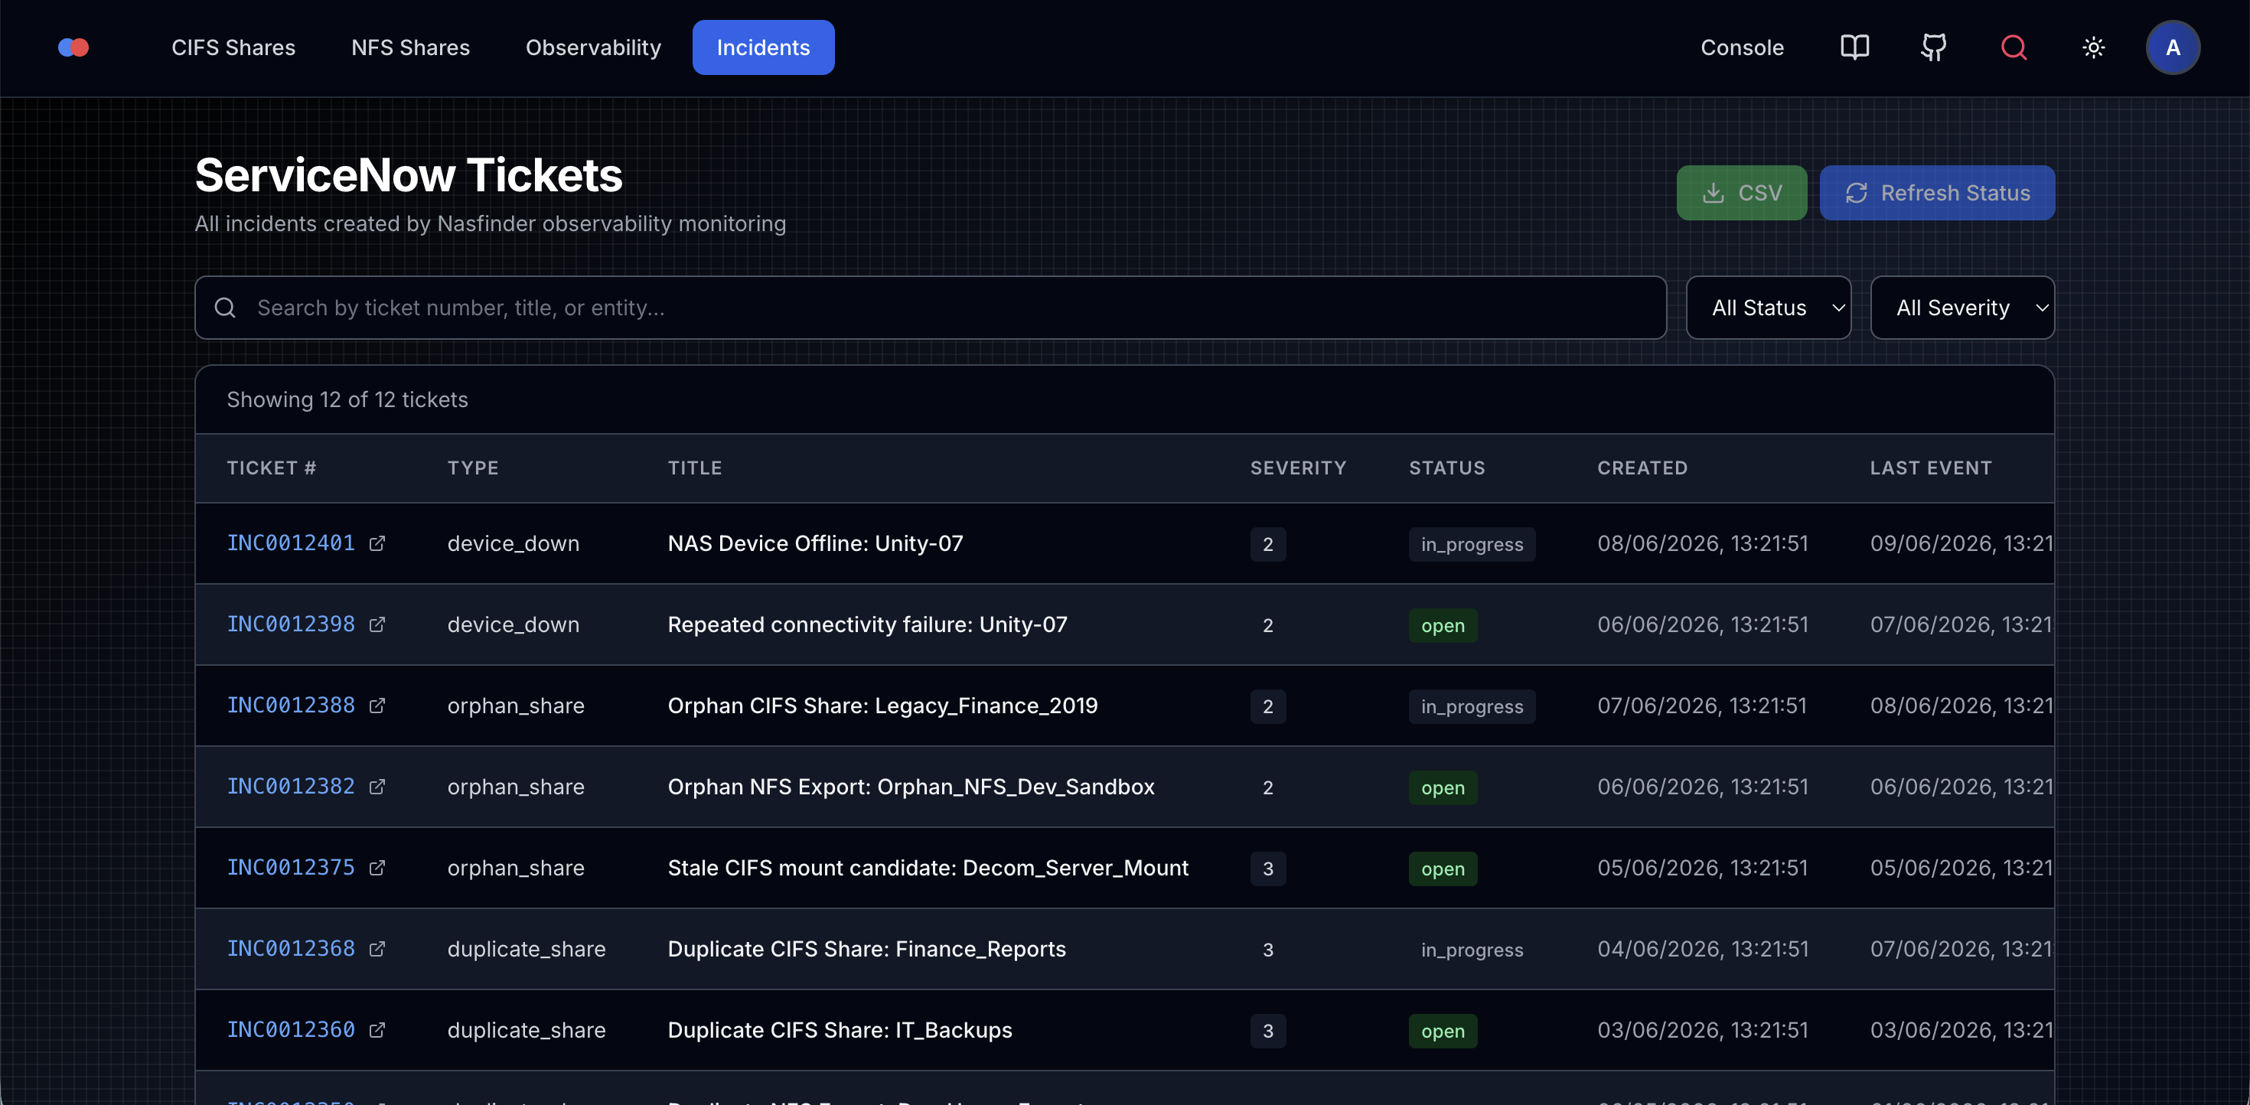Expand the All Status filter dropdown
Image resolution: width=2250 pixels, height=1105 pixels.
tap(1768, 308)
